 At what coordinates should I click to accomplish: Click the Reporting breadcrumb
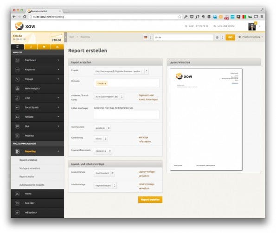coord(85,37)
